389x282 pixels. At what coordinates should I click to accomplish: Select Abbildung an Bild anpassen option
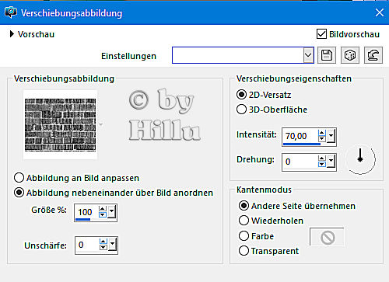point(76,178)
